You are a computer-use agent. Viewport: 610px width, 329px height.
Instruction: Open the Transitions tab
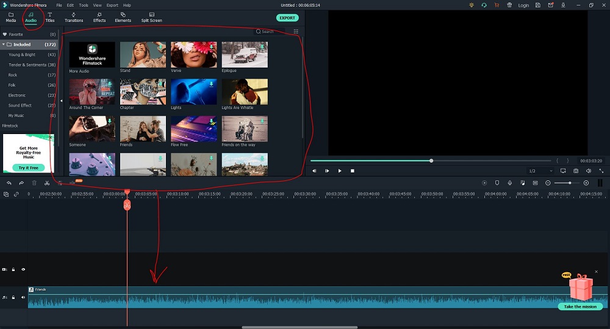(74, 18)
